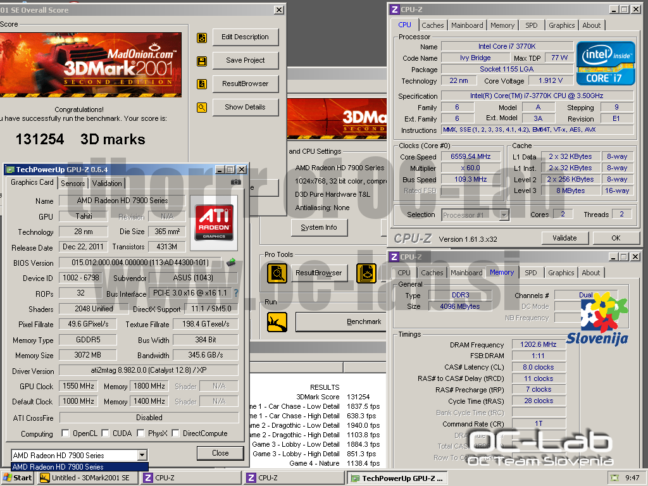Click the system tray GPU icon

[615, 478]
